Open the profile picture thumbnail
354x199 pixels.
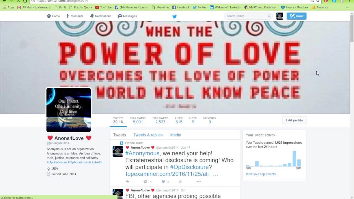(69, 110)
